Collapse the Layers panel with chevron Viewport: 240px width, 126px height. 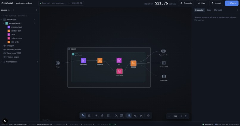[36, 10]
